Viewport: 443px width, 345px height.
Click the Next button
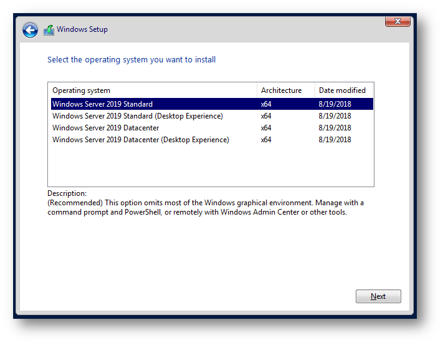click(x=378, y=296)
